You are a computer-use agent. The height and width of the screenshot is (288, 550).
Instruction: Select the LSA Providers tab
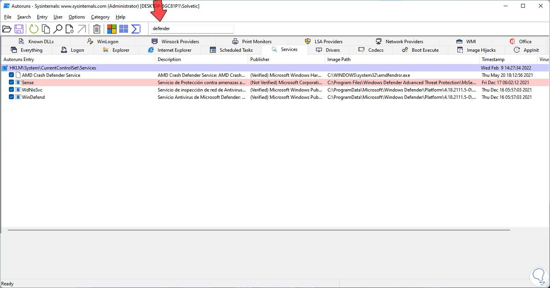[x=323, y=41]
